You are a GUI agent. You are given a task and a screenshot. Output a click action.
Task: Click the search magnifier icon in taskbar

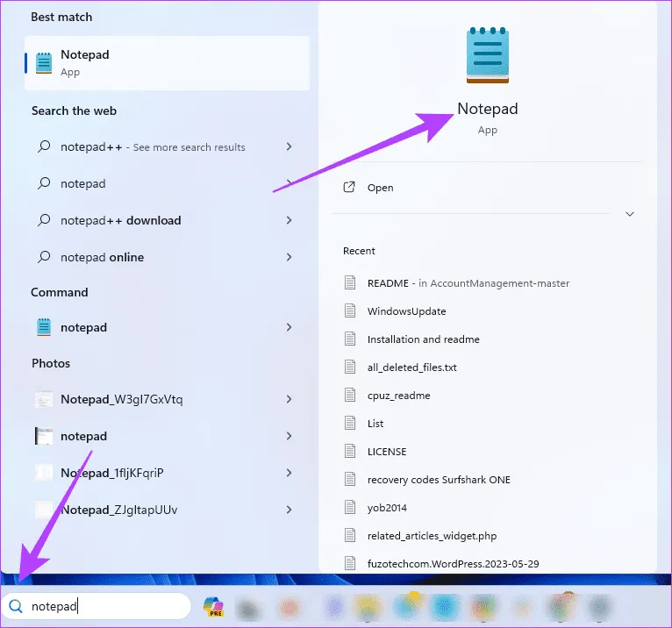[16, 606]
